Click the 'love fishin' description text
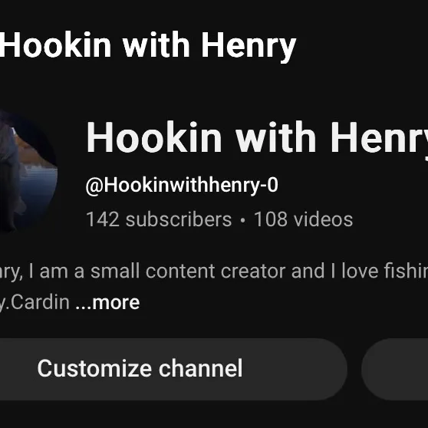Screen dimensions: 428x428 coord(385,272)
